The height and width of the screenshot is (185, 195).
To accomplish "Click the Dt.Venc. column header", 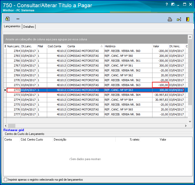I will tap(177, 46).
